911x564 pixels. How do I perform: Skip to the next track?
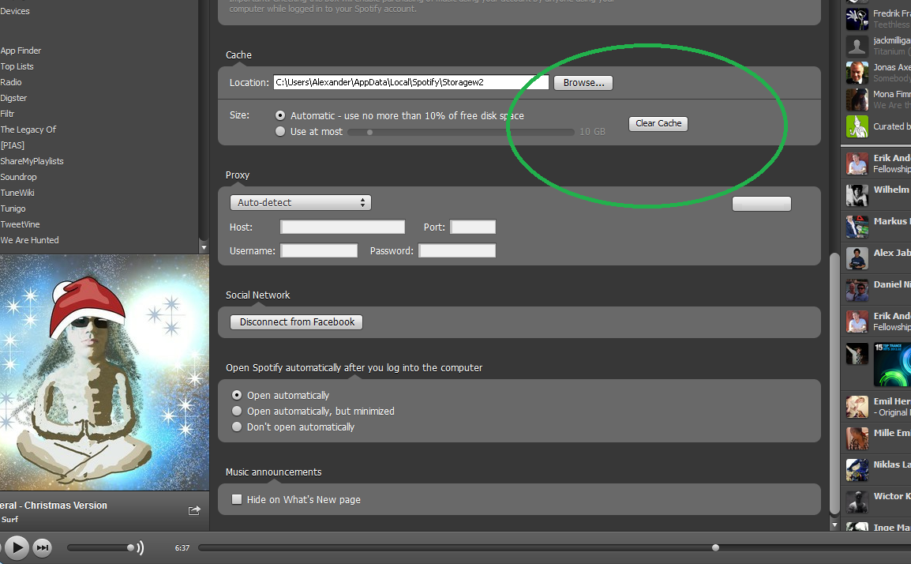pyautogui.click(x=43, y=547)
